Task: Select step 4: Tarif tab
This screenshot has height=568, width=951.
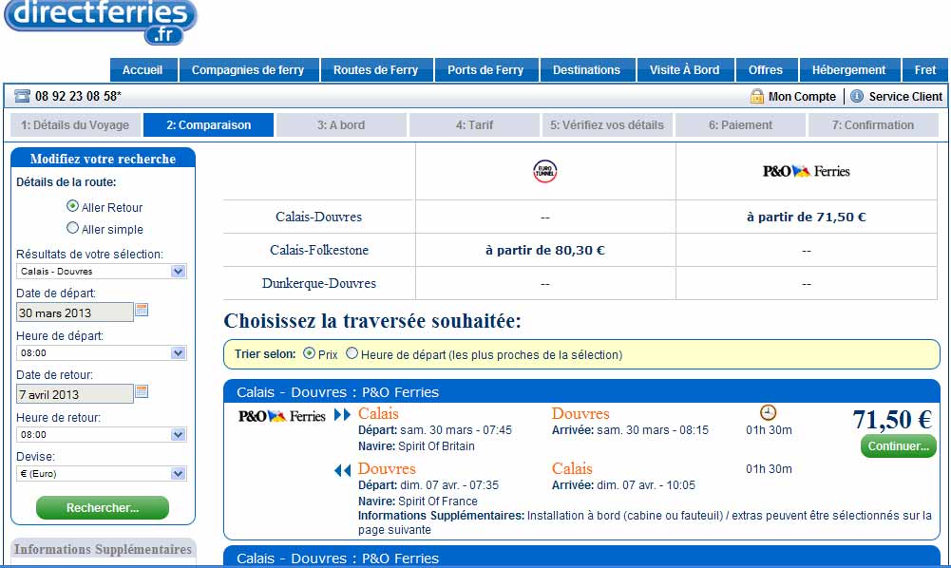Action: tap(474, 124)
